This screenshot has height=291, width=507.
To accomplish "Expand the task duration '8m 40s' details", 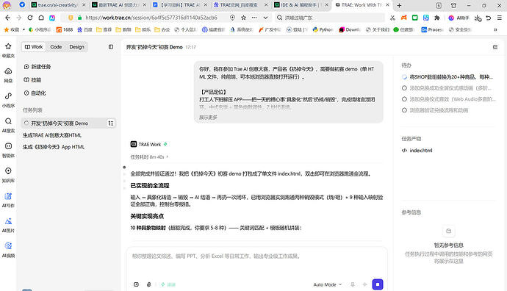I will pyautogui.click(x=149, y=157).
